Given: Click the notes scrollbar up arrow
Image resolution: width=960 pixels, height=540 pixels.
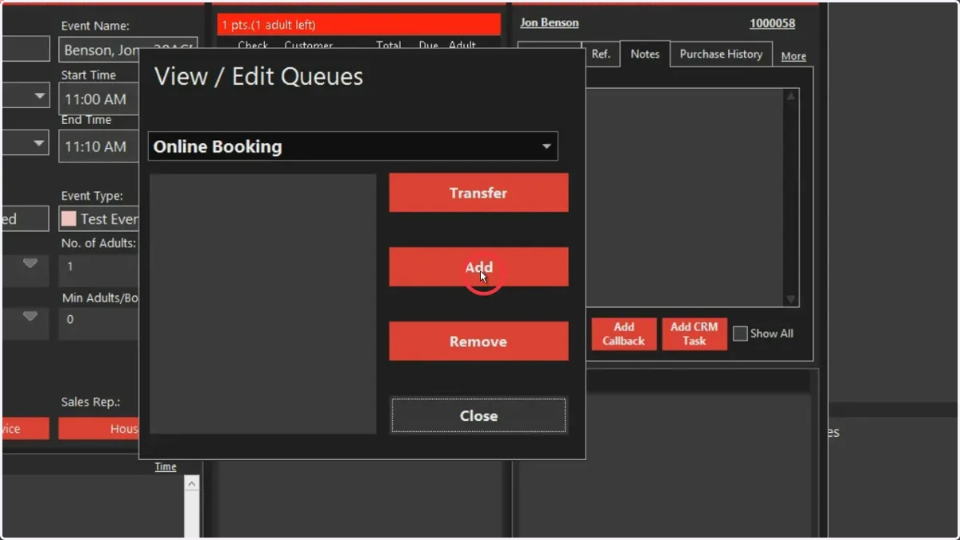Looking at the screenshot, I should (791, 96).
